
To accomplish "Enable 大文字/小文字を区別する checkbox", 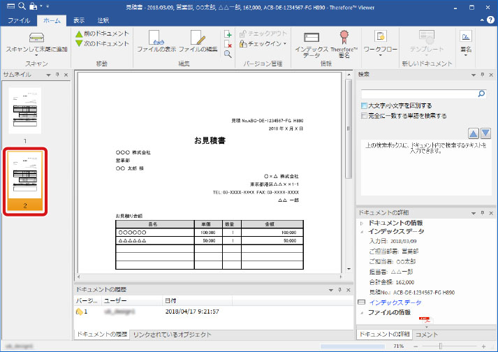I will (x=365, y=105).
